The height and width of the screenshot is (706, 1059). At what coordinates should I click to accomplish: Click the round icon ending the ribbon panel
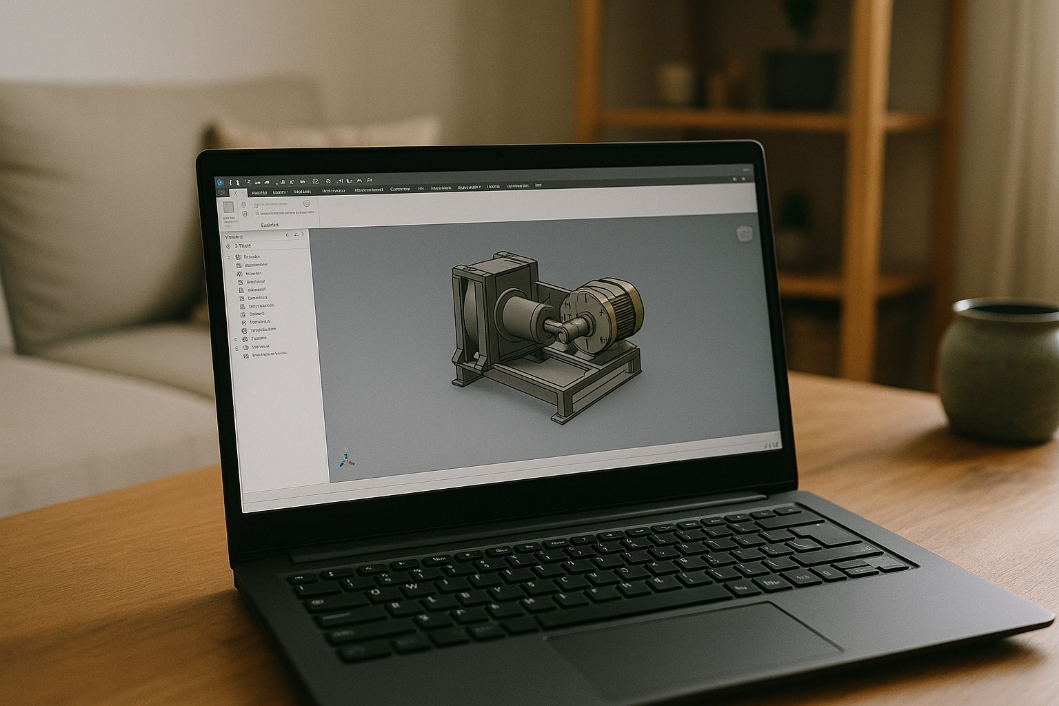pyautogui.click(x=307, y=204)
